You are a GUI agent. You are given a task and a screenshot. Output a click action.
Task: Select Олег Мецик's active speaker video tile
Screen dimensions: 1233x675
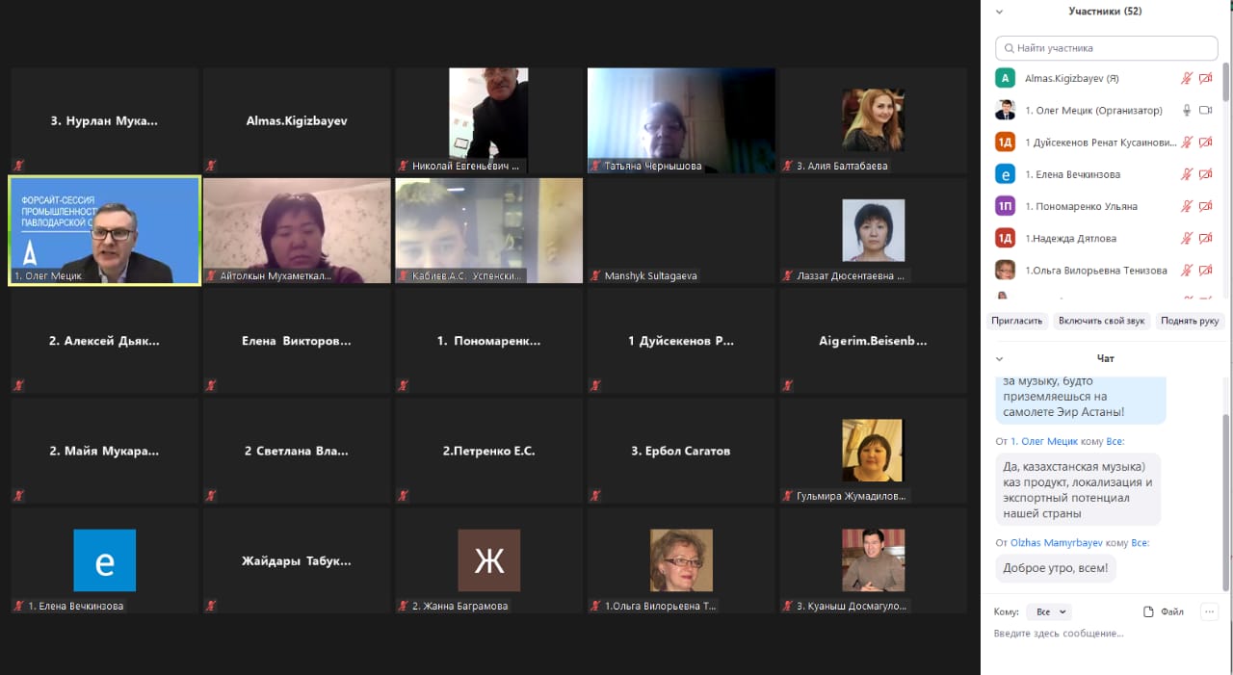(104, 230)
